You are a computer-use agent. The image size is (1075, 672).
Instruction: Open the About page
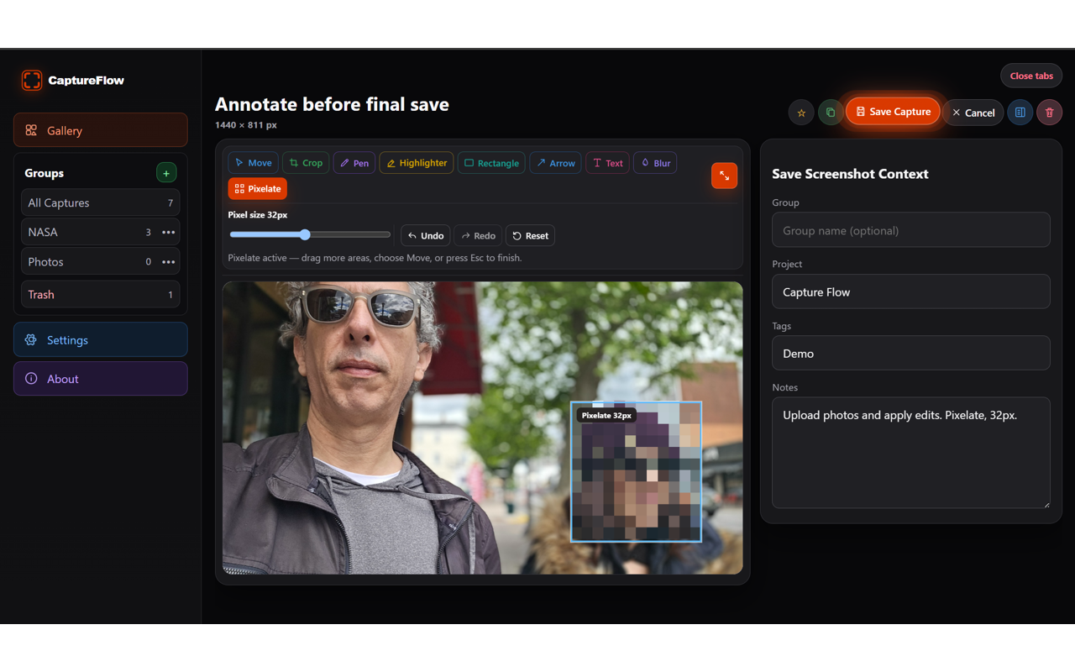(x=101, y=379)
